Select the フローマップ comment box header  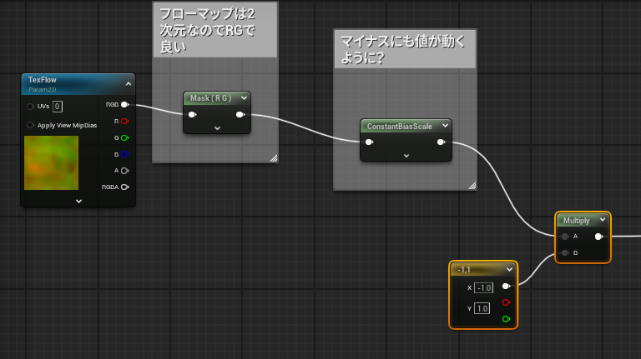point(215,30)
